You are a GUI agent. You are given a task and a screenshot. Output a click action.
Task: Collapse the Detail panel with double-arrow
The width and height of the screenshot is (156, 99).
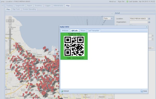coord(154,13)
